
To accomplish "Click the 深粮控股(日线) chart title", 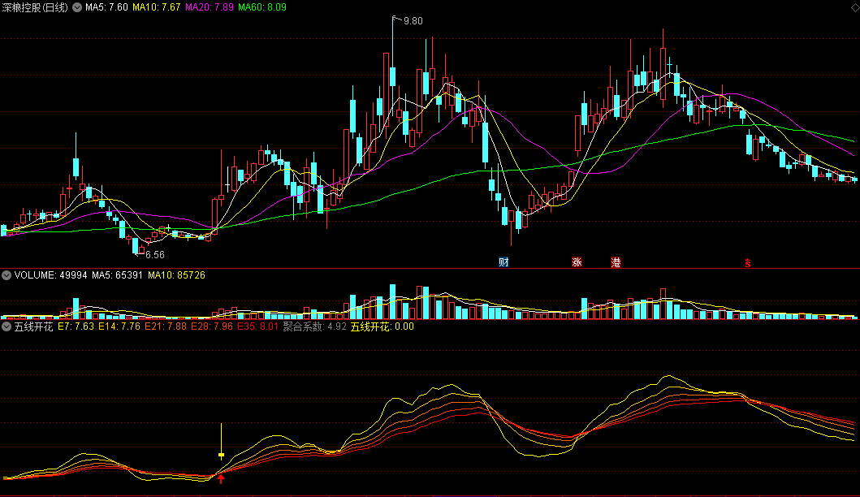I will click(x=35, y=7).
